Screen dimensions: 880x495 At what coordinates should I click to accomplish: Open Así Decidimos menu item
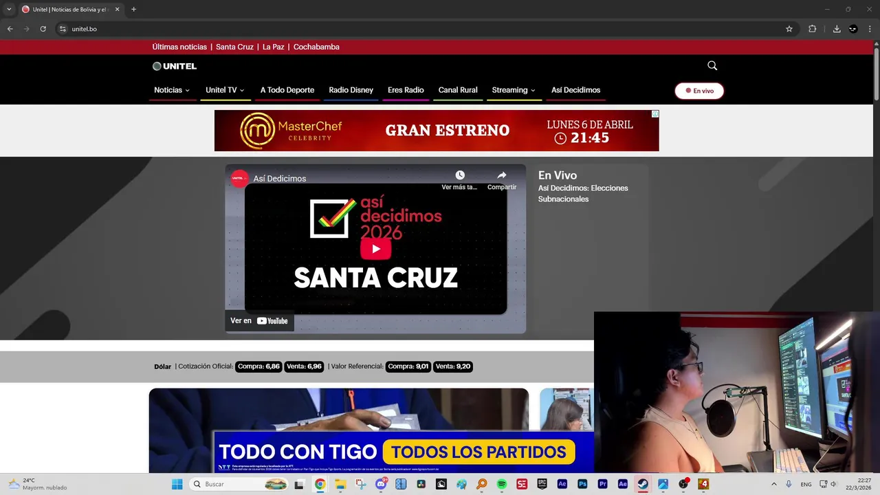point(575,90)
